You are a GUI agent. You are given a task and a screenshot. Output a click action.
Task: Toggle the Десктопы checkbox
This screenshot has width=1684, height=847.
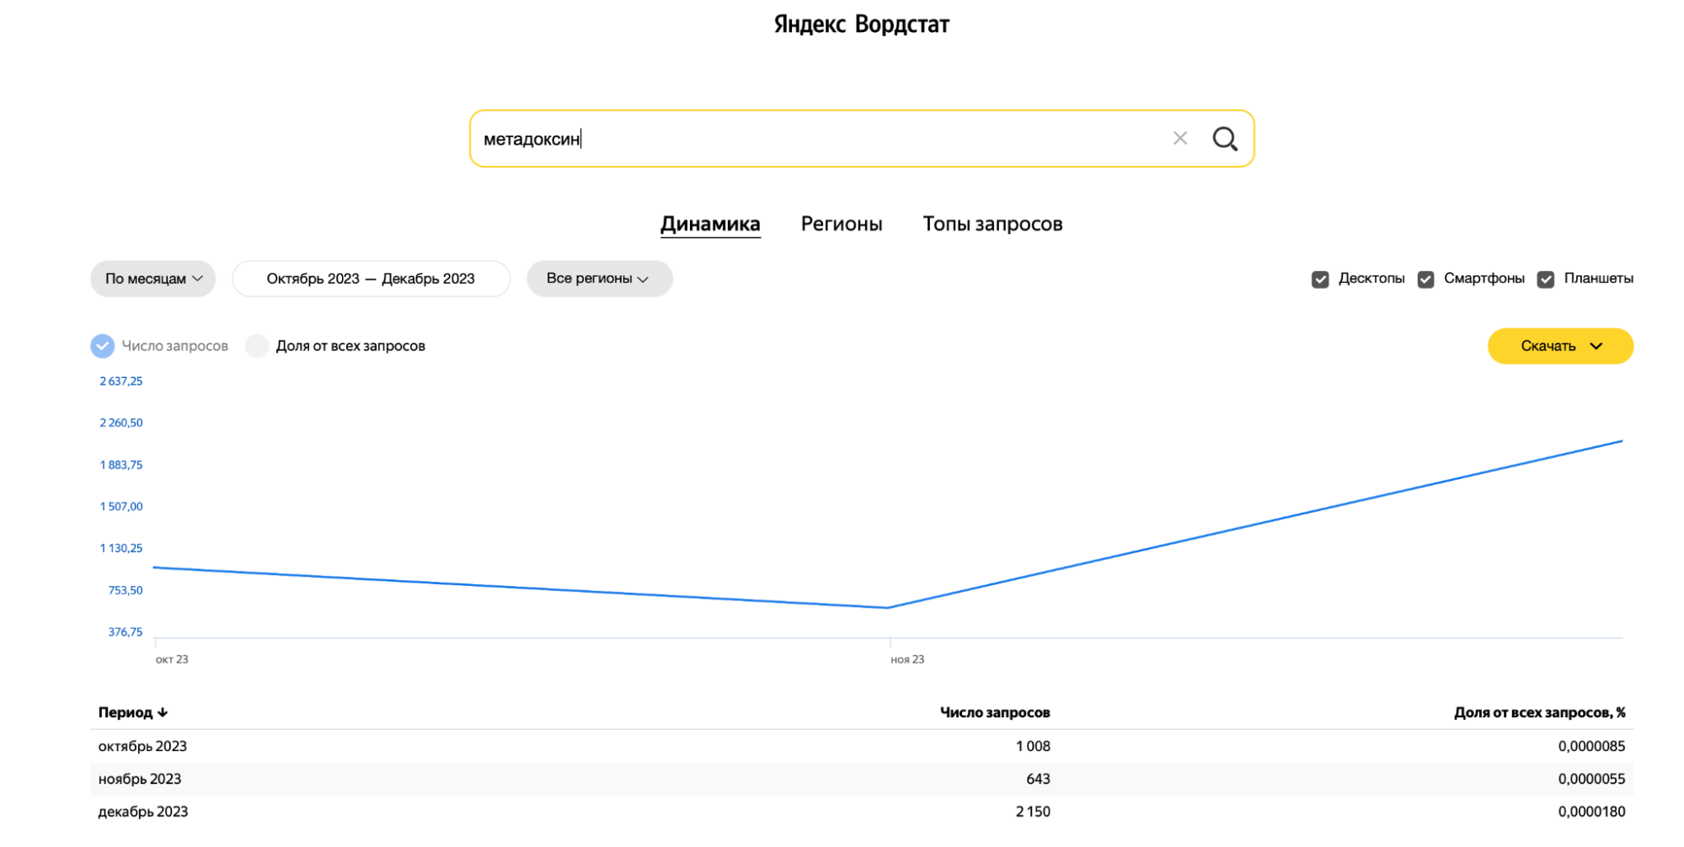coord(1320,280)
